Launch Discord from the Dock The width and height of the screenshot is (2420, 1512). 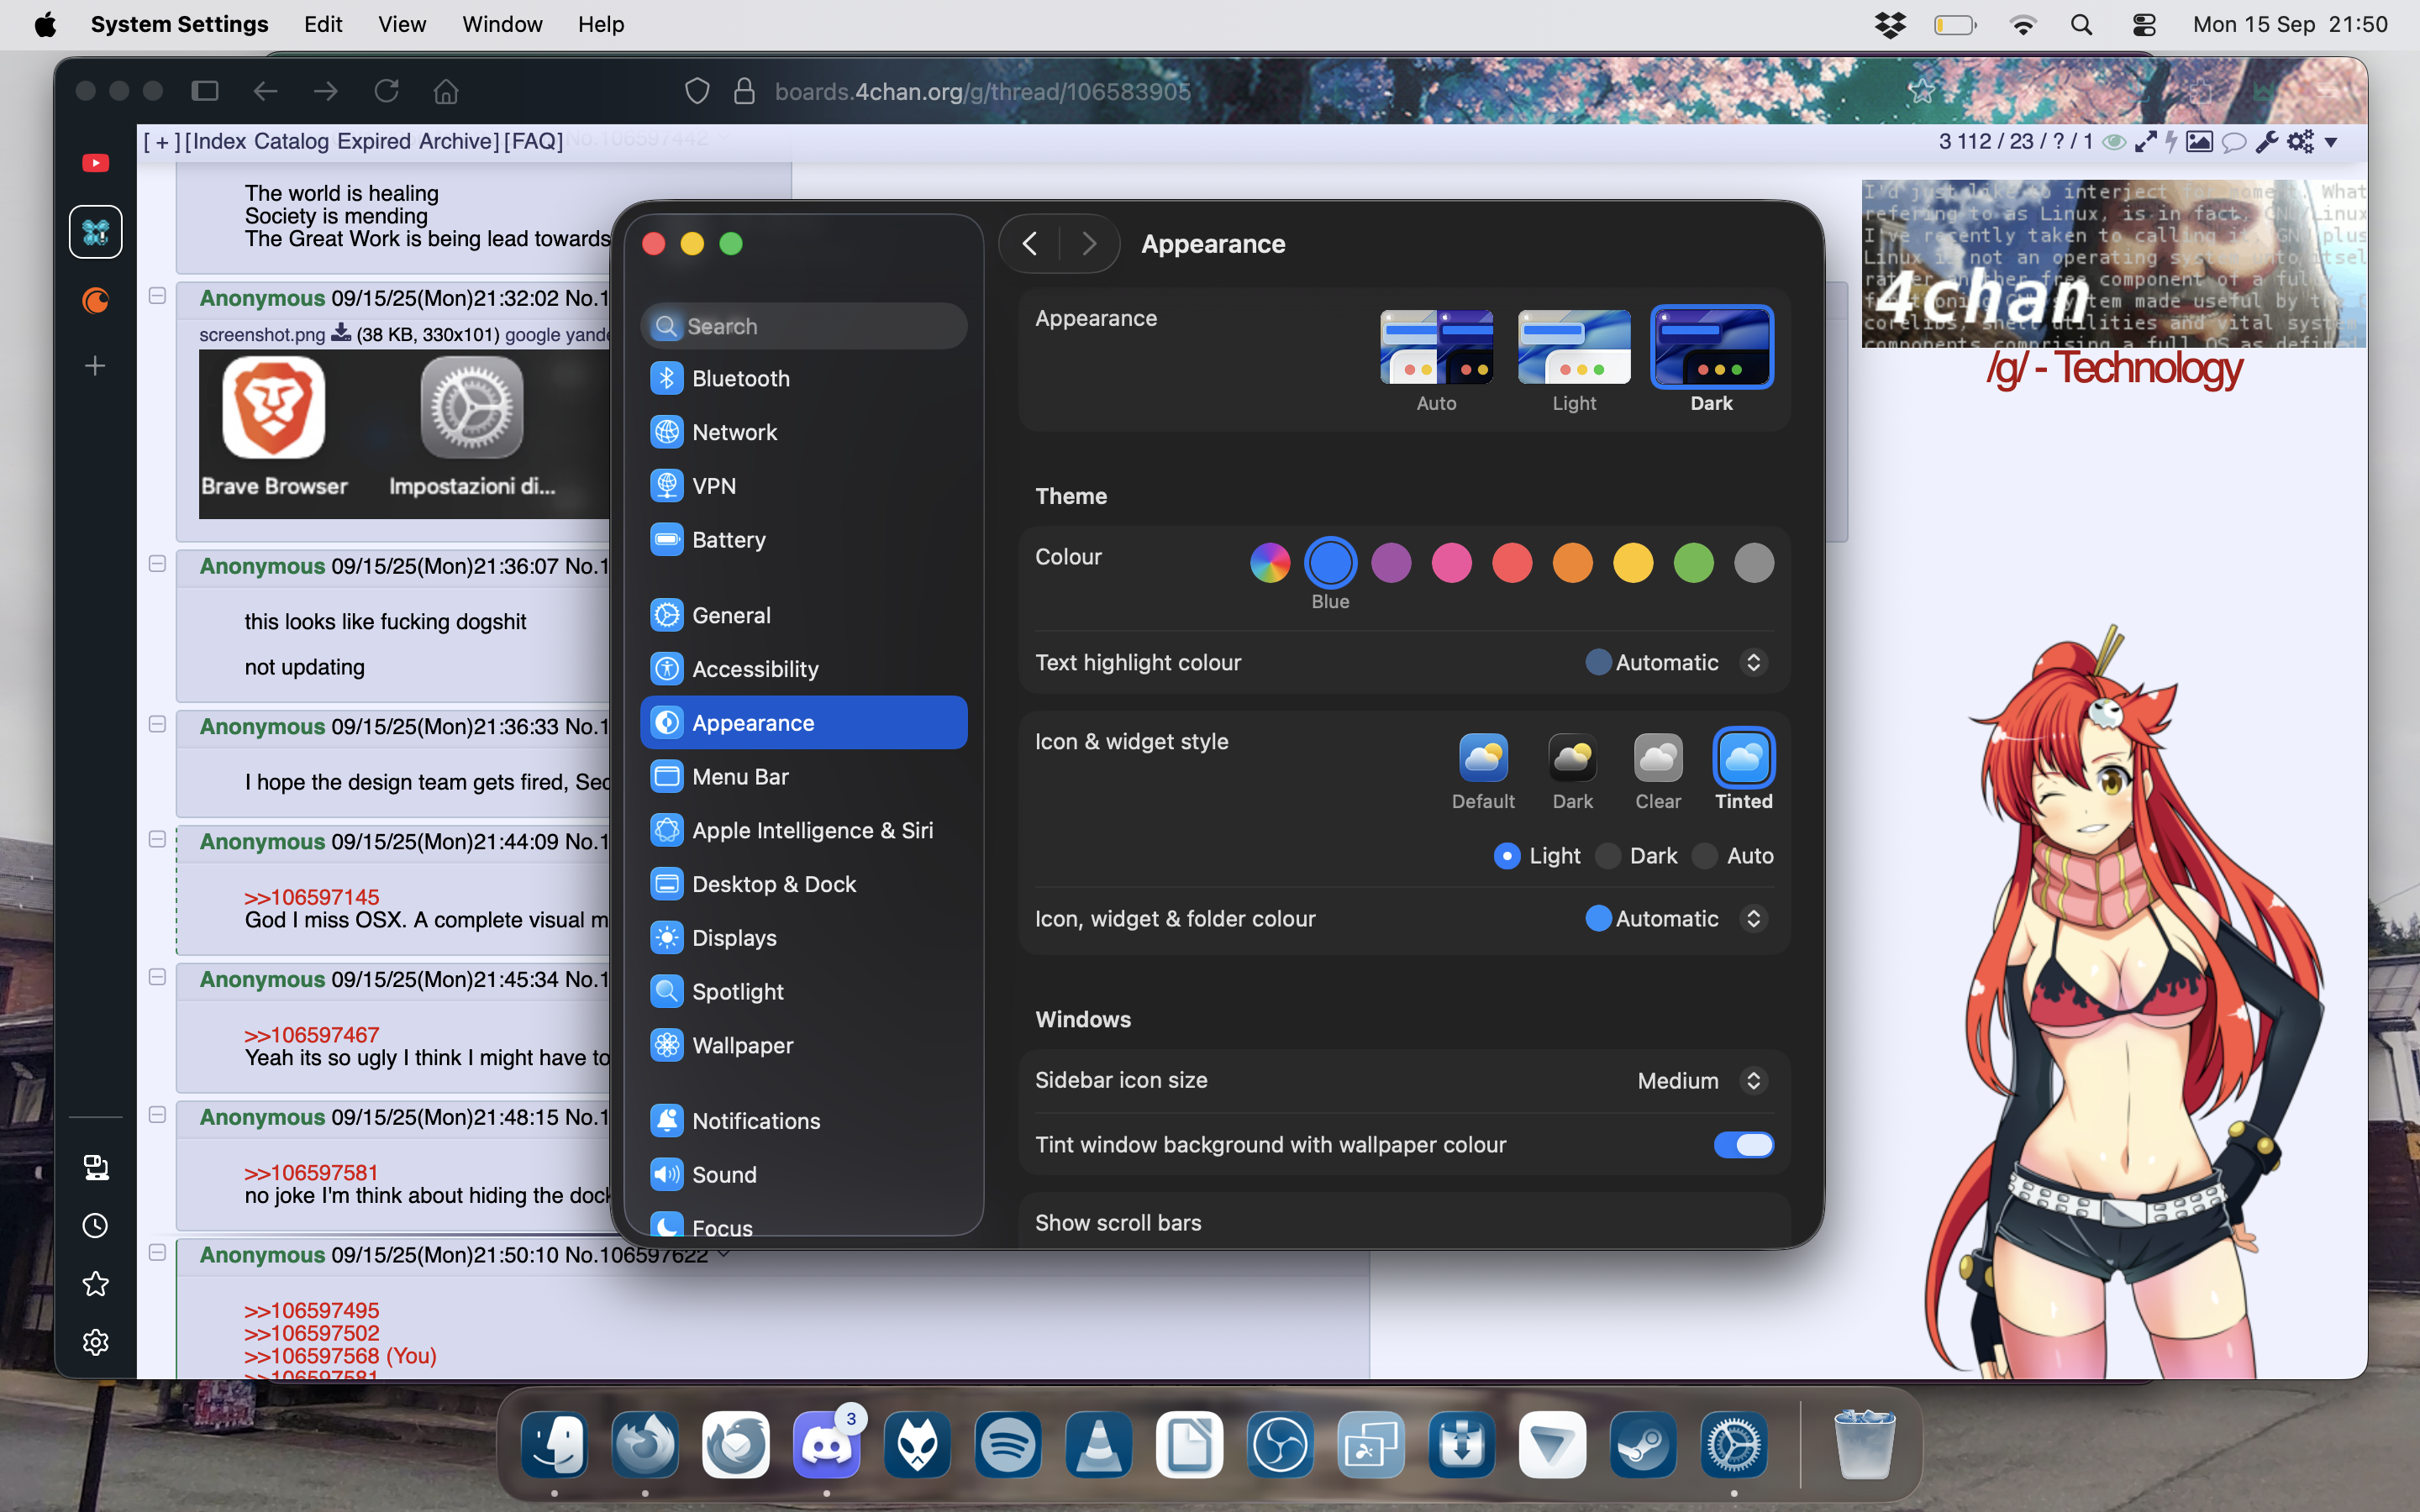point(826,1445)
